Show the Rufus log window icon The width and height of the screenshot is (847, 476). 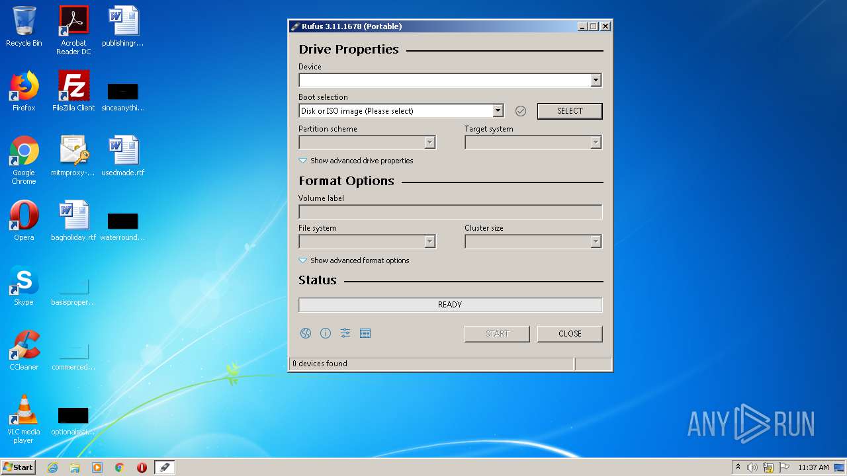(365, 333)
